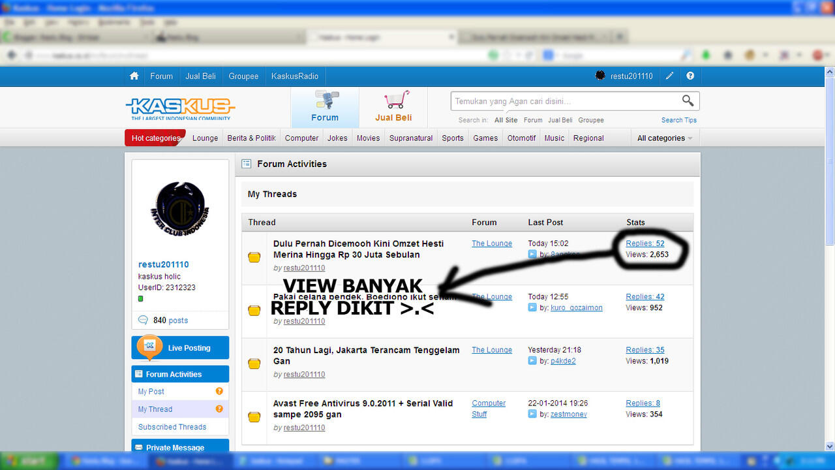Image resolution: width=835 pixels, height=470 pixels.
Task: Click the Kaskus logo
Action: point(180,108)
